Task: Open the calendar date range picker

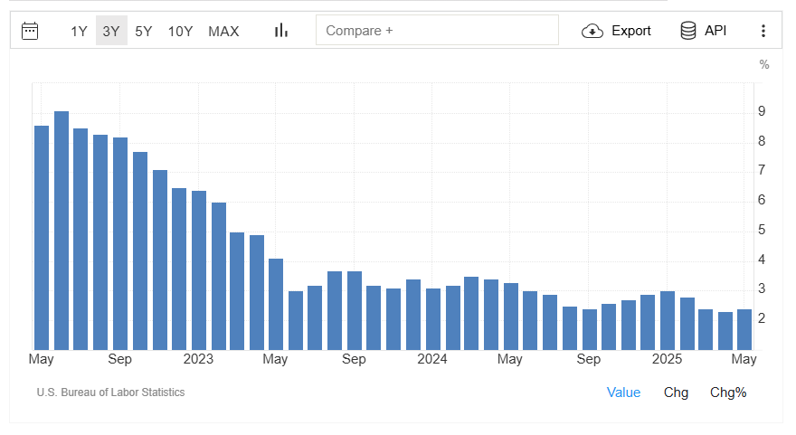Action: (x=30, y=31)
